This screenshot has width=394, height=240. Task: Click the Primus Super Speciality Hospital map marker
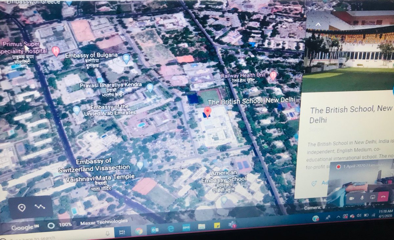click(56, 51)
